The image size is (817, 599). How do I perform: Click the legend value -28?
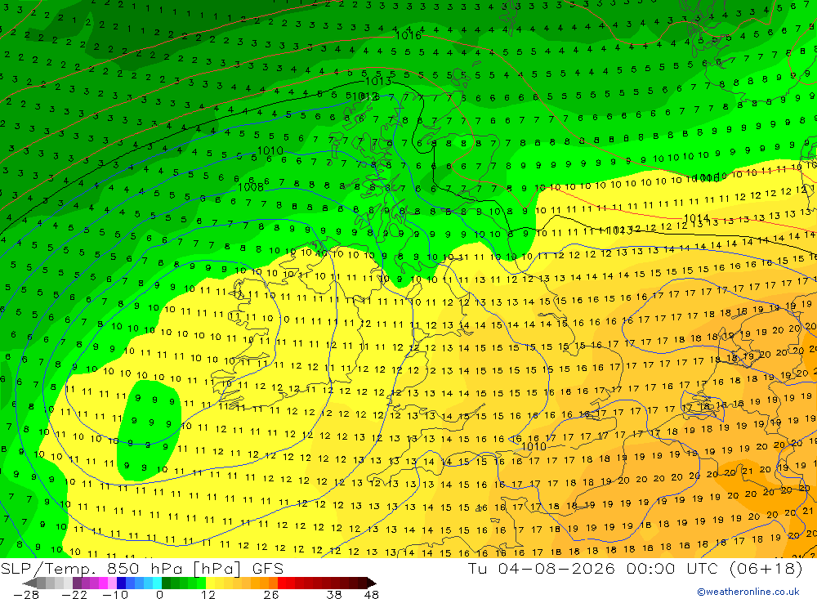[26, 594]
